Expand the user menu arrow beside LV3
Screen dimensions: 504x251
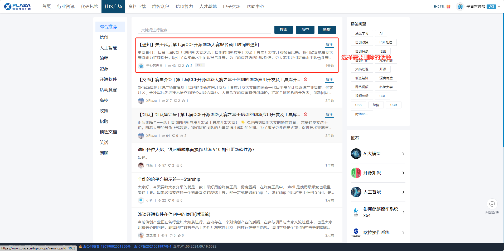click(499, 7)
